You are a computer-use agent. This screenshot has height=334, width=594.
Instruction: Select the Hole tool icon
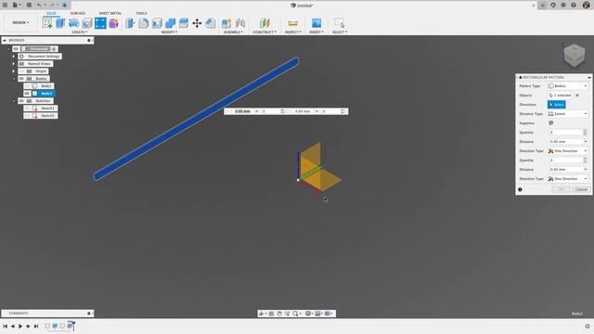point(87,23)
